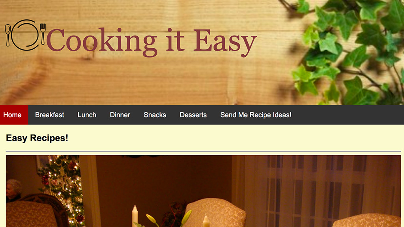The height and width of the screenshot is (227, 404).
Task: Click the woman at the photo's edge
Action: (13, 190)
